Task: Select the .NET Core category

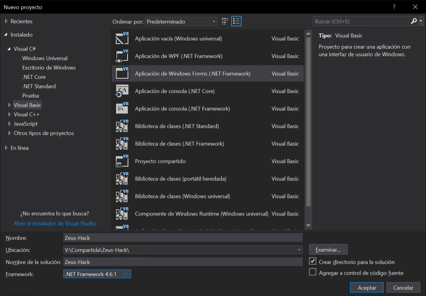Action: (x=34, y=77)
